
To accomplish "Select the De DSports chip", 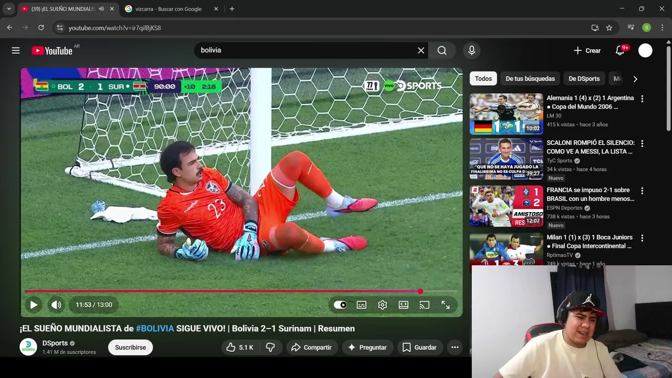I will [584, 79].
